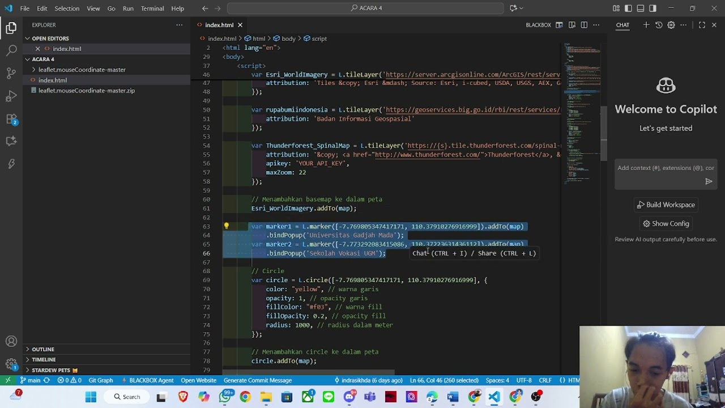Click Open Website in status bar
The height and width of the screenshot is (408, 725).
coord(198,380)
